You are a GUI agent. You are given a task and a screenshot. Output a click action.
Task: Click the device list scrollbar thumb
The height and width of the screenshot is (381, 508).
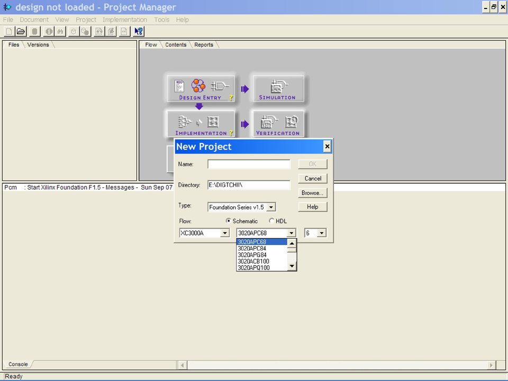(292, 250)
